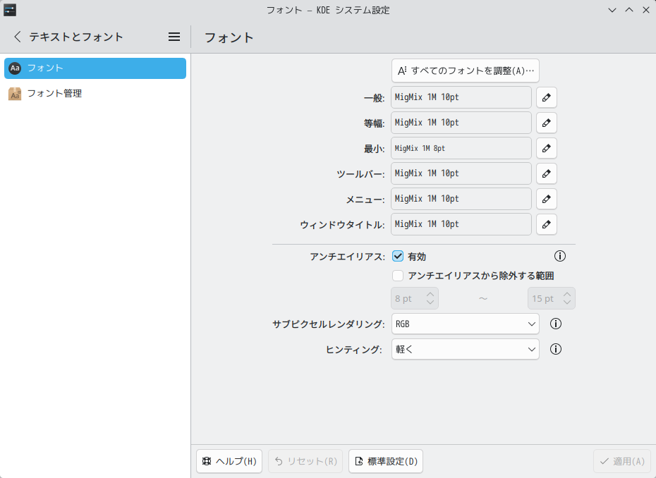This screenshot has height=478, width=656.
Task: Disable the 有効 antialiasing checkbox
Action: 397,256
